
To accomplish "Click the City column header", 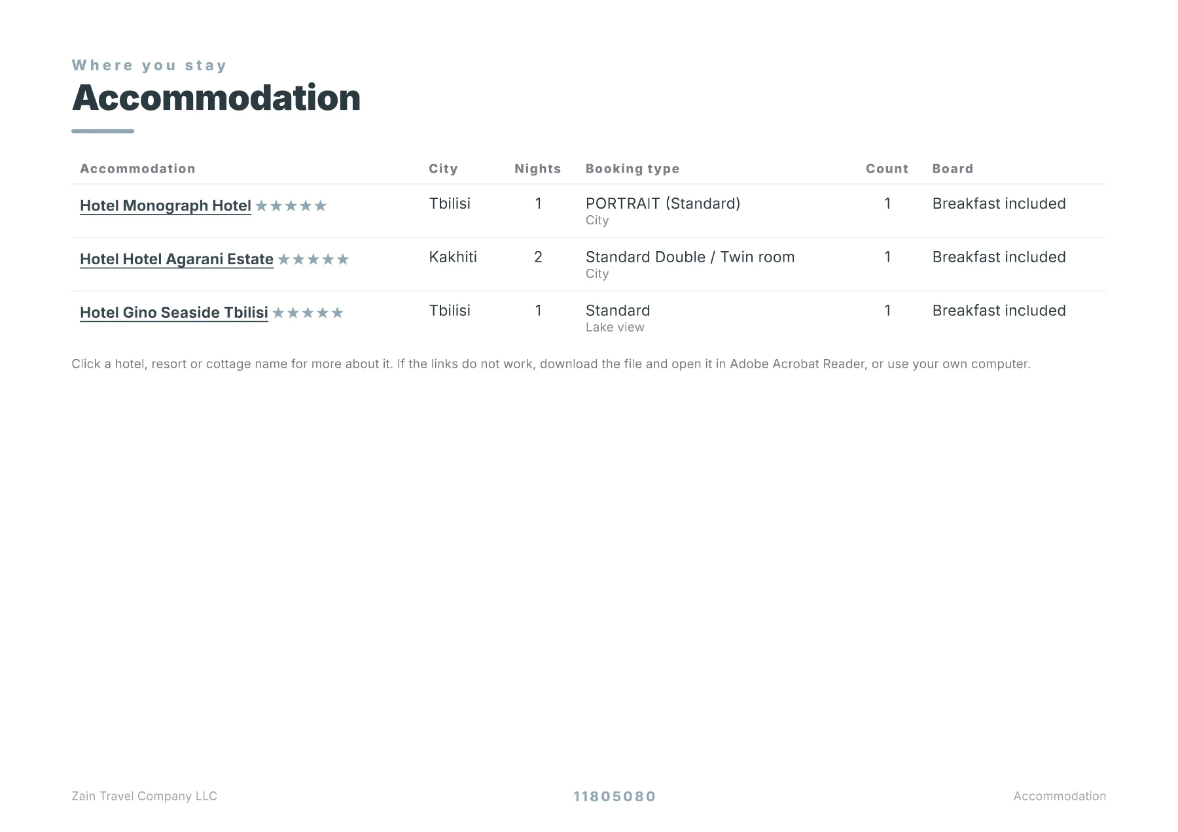I will (443, 169).
